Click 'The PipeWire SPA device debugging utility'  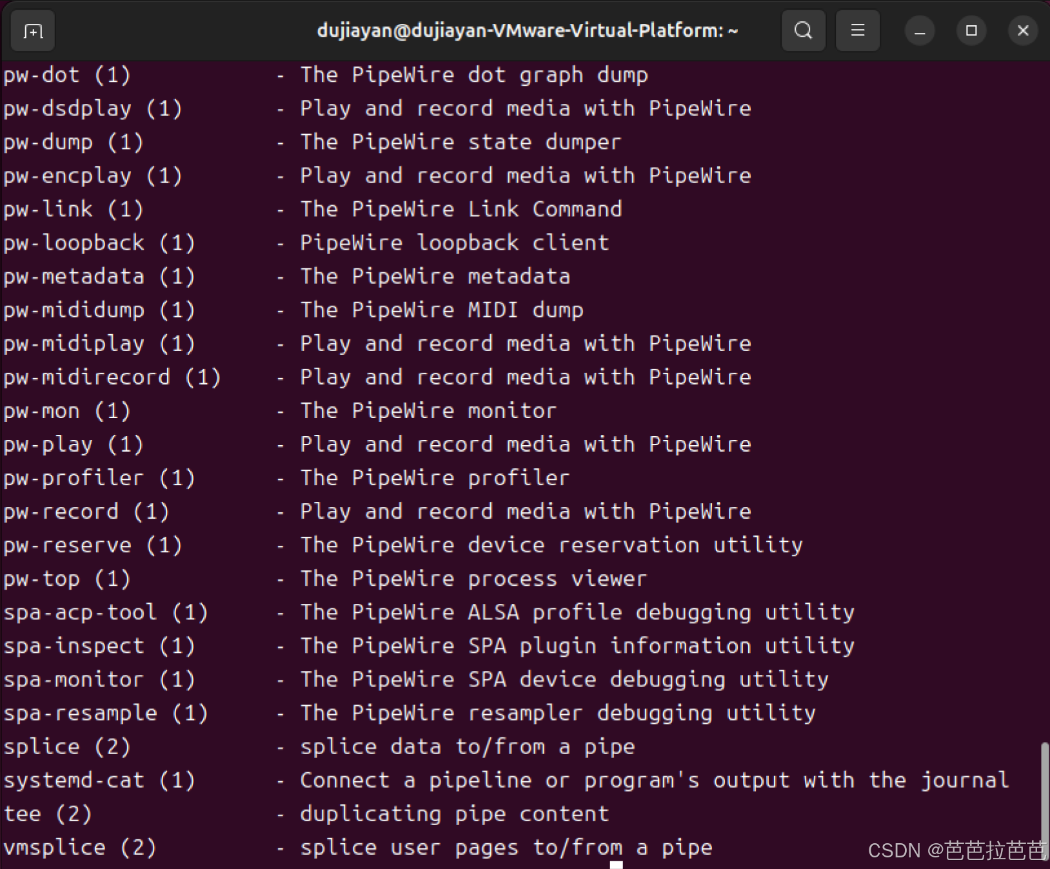565,679
